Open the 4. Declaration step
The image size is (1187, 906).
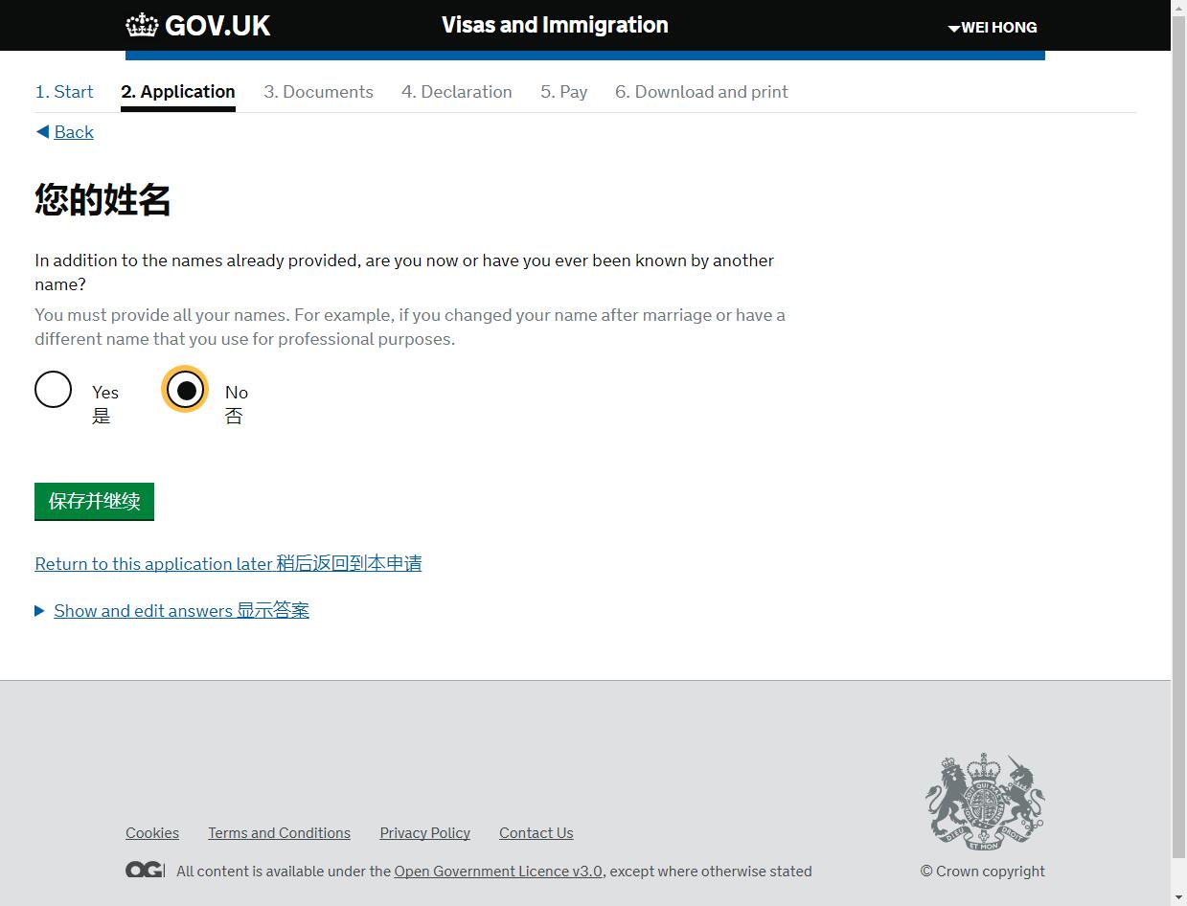pos(456,92)
